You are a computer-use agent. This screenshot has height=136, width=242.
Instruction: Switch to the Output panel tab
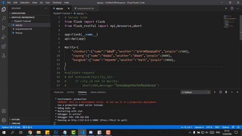(71, 92)
